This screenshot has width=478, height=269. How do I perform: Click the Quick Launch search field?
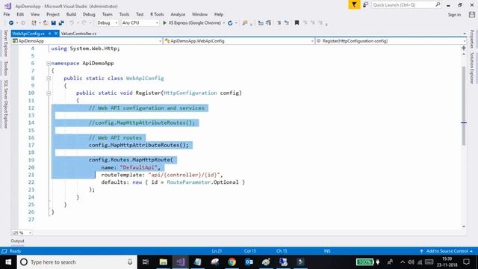406,5
